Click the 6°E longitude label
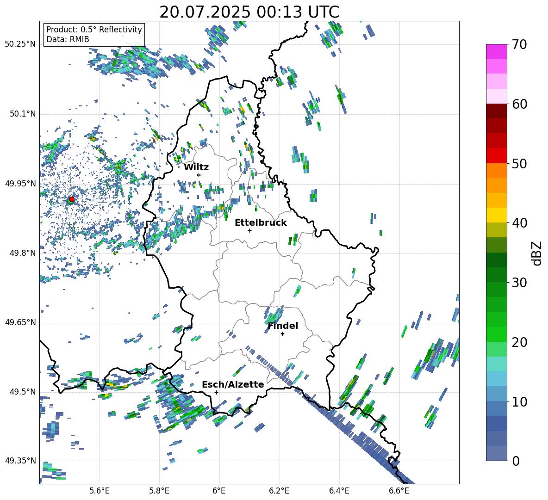548x500 pixels. coord(219,491)
